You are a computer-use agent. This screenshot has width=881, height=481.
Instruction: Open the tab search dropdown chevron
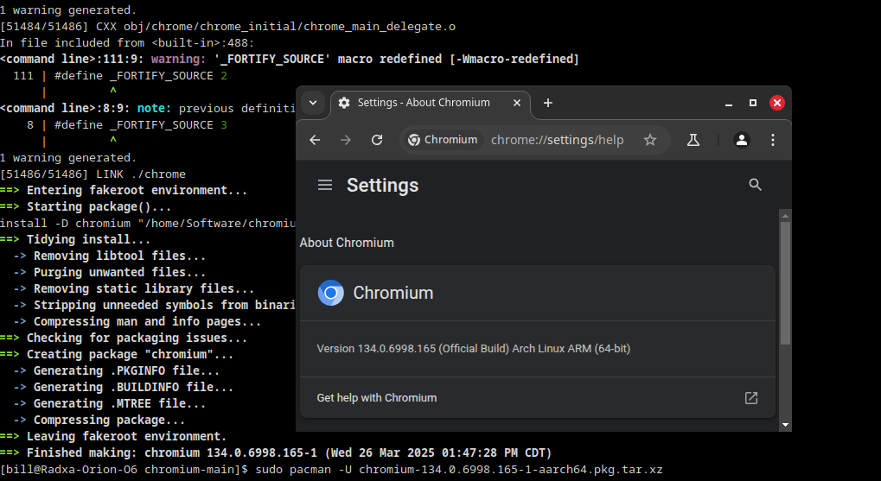pos(313,103)
